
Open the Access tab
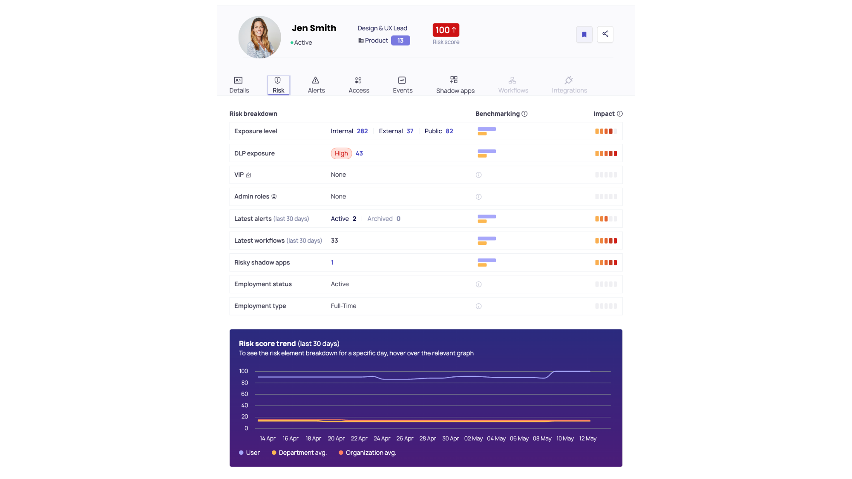(x=359, y=85)
